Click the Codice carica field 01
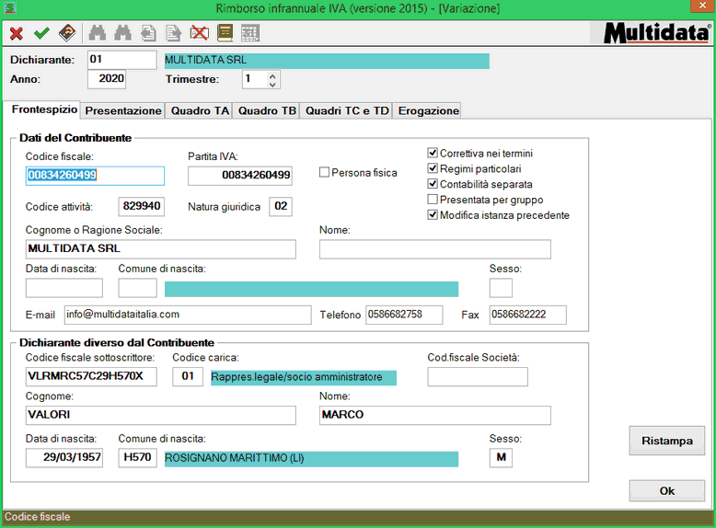This screenshot has width=716, height=528. pos(188,376)
